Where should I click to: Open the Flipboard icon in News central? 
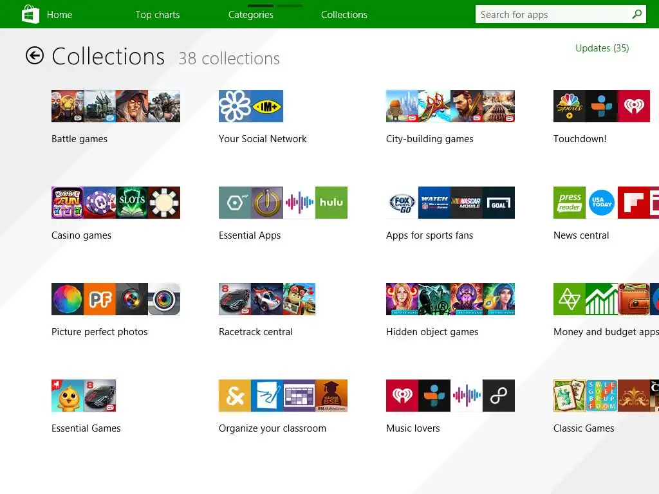click(x=634, y=203)
